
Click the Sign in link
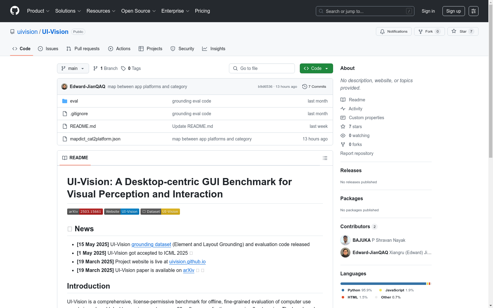pyautogui.click(x=428, y=11)
